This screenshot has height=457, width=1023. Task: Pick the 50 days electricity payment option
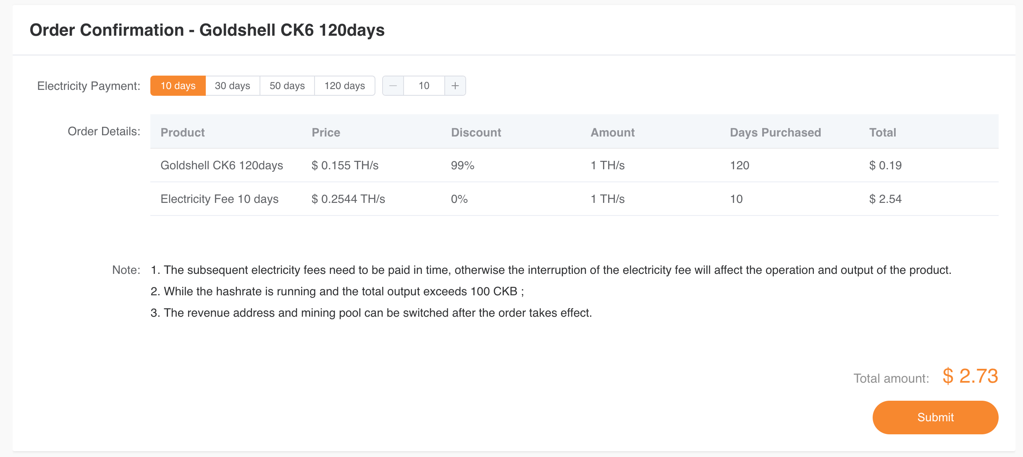click(x=287, y=86)
